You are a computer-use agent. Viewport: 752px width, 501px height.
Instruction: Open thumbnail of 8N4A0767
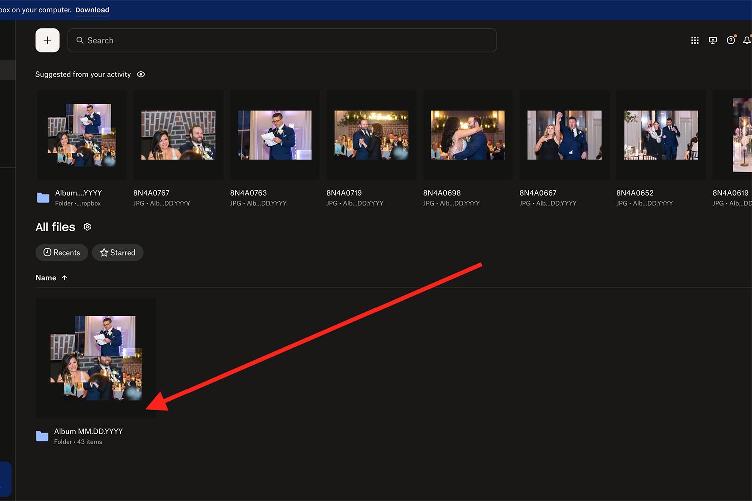click(x=178, y=135)
